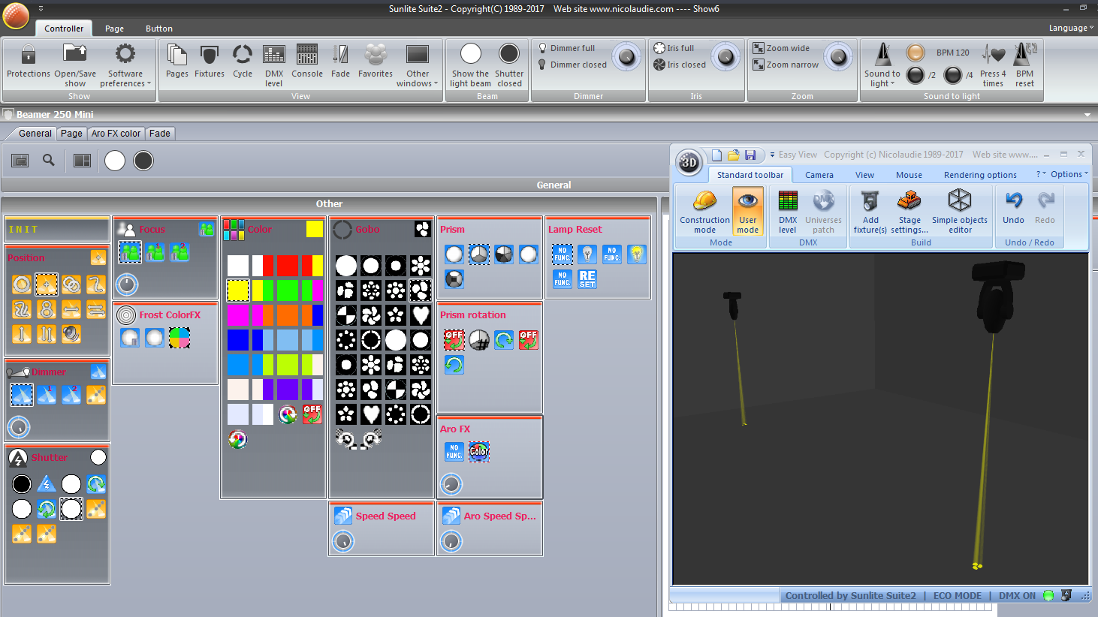Open the Fade tab under Beamer 250 Mini
This screenshot has height=617, width=1098.
click(160, 134)
